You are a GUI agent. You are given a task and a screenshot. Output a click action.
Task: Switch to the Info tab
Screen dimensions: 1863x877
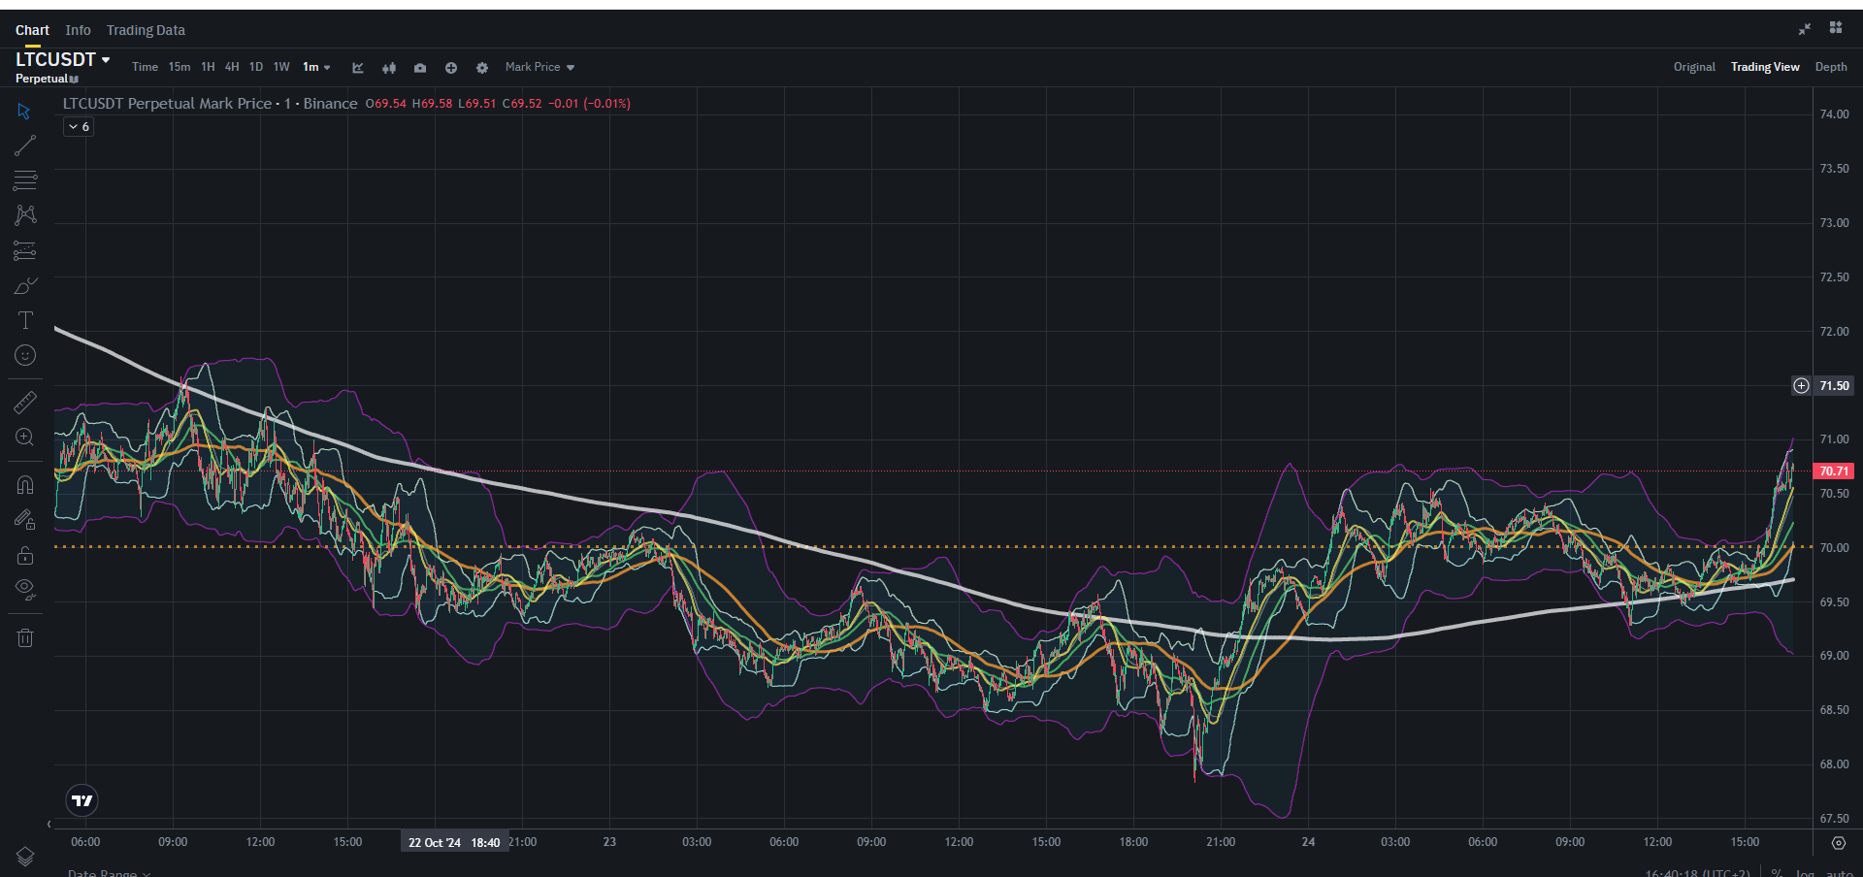[x=78, y=30]
